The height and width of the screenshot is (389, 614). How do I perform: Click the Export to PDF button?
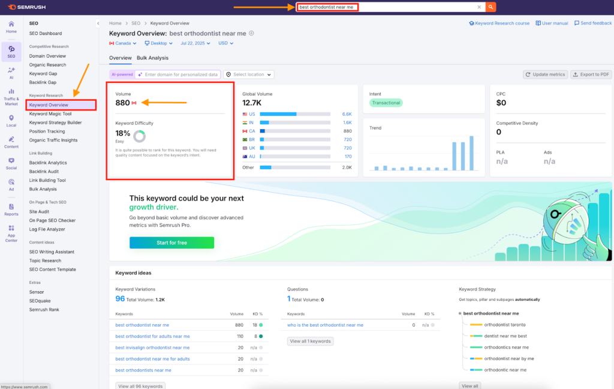(x=591, y=74)
